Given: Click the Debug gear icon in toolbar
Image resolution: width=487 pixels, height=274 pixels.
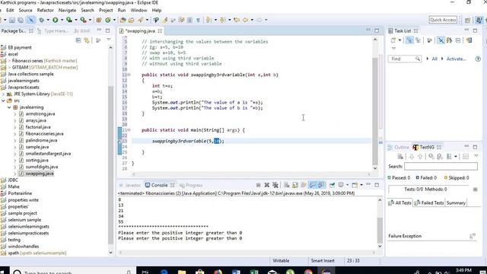Looking at the screenshot, I should 42,21.
